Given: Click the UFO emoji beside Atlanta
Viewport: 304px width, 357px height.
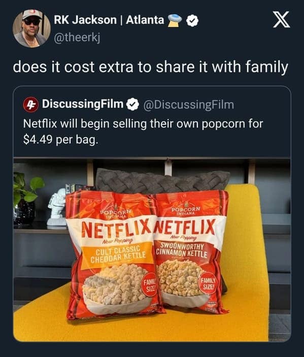Looking at the screenshot, I should click(x=175, y=20).
